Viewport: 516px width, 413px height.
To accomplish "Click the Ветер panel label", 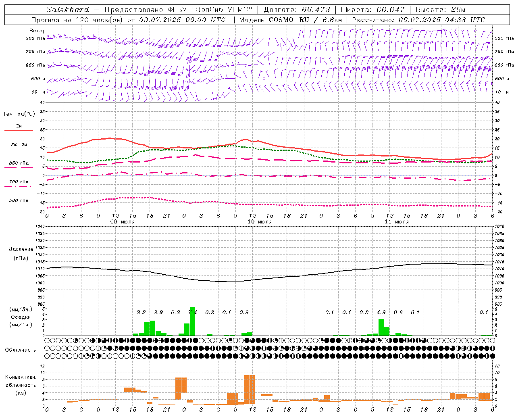I will 37,31.
